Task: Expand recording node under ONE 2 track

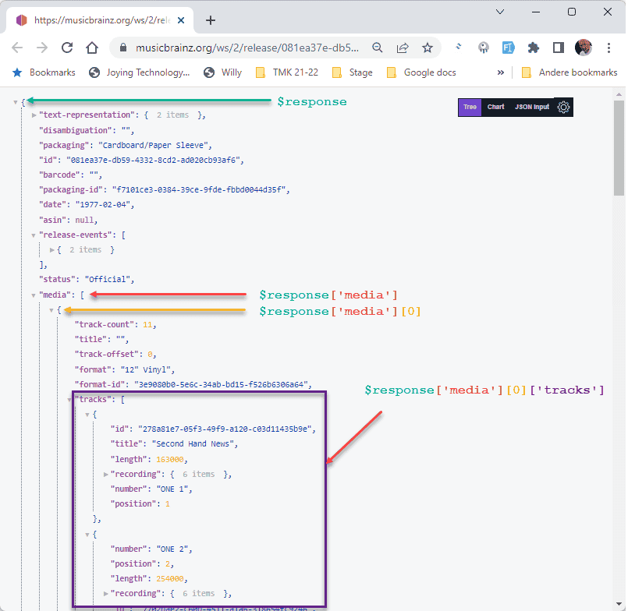Action: point(106,594)
